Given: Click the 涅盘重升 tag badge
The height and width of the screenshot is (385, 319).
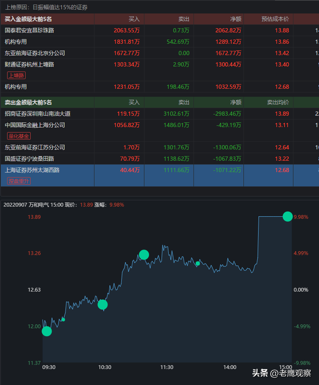Looking at the screenshot, I should [x=19, y=181].
